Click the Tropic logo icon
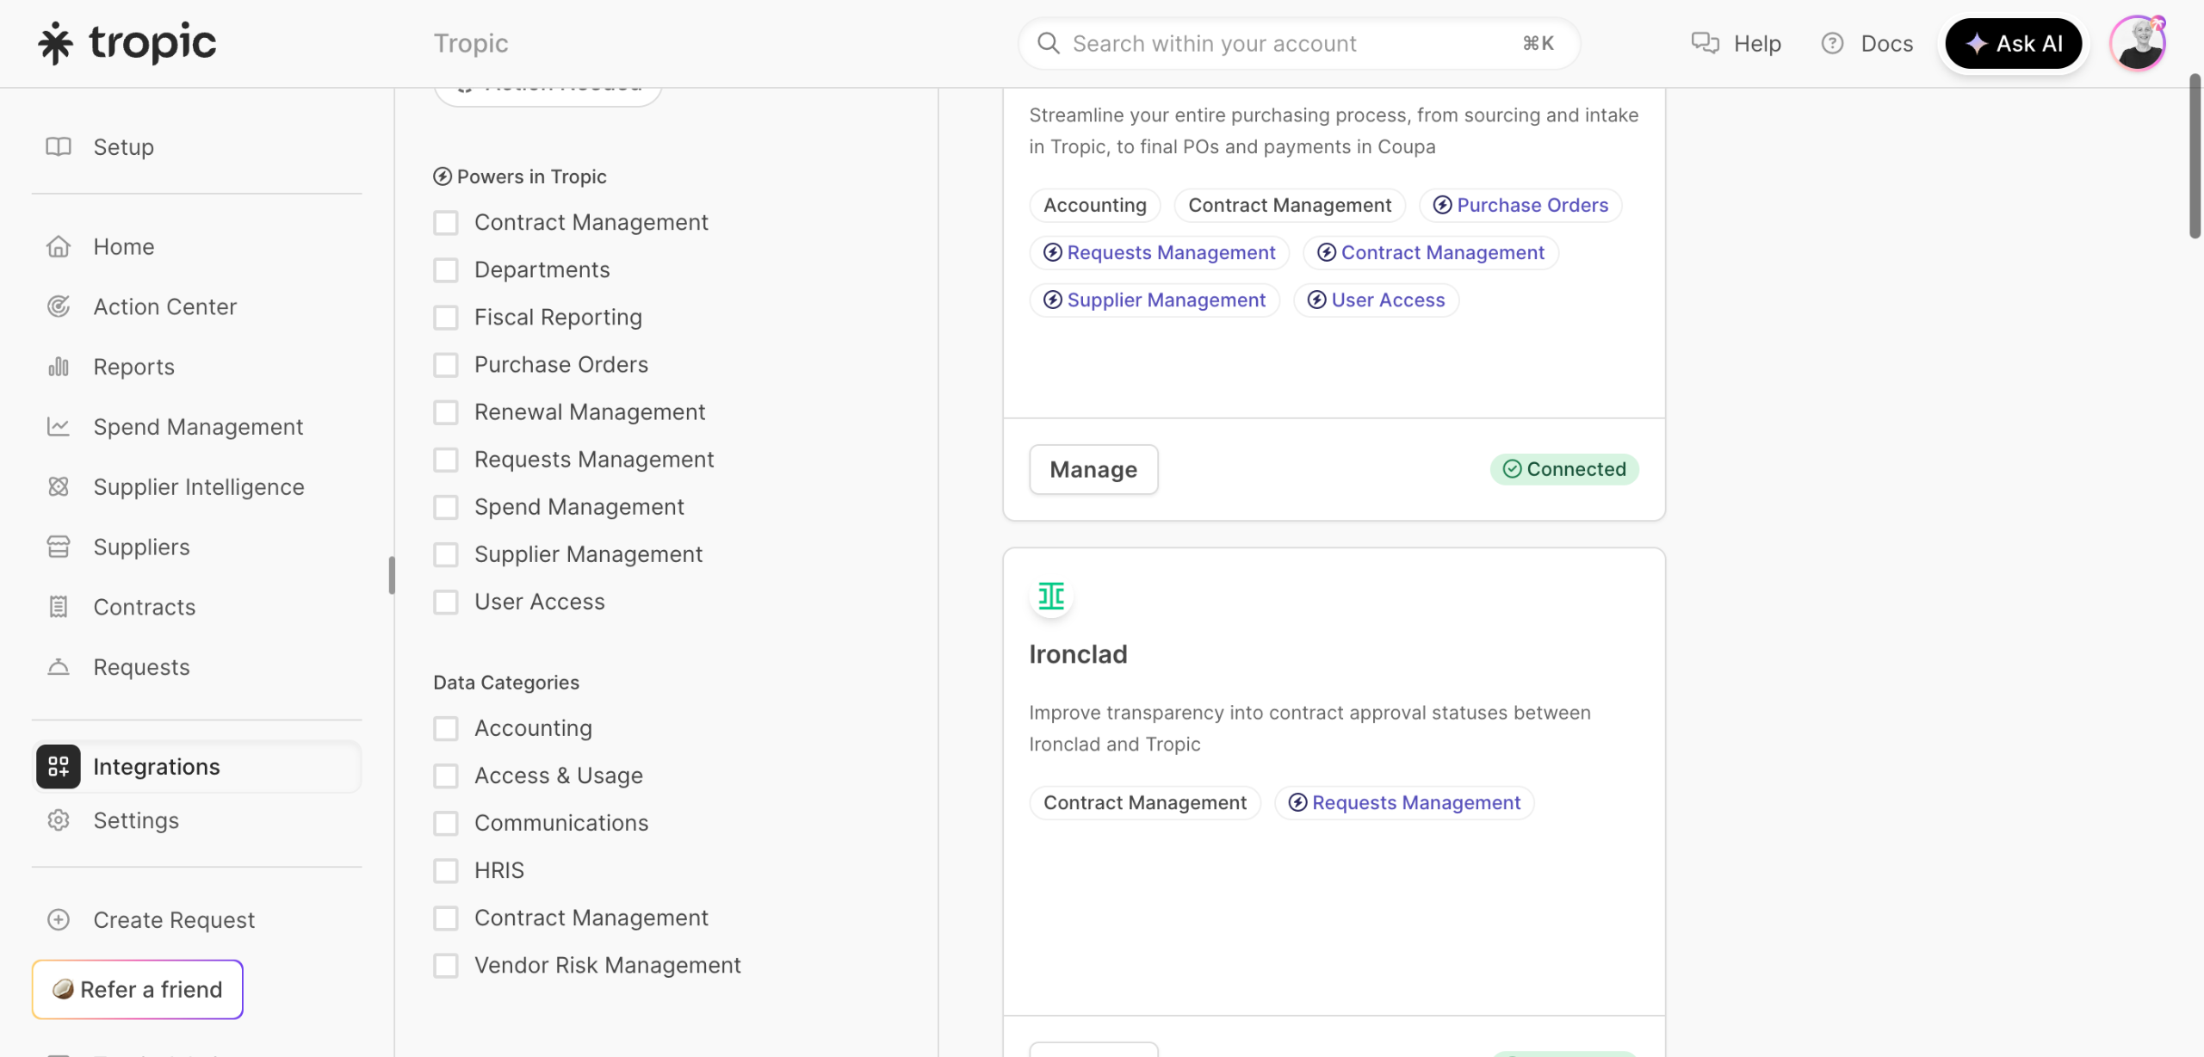Image resolution: width=2204 pixels, height=1057 pixels. pos(55,43)
